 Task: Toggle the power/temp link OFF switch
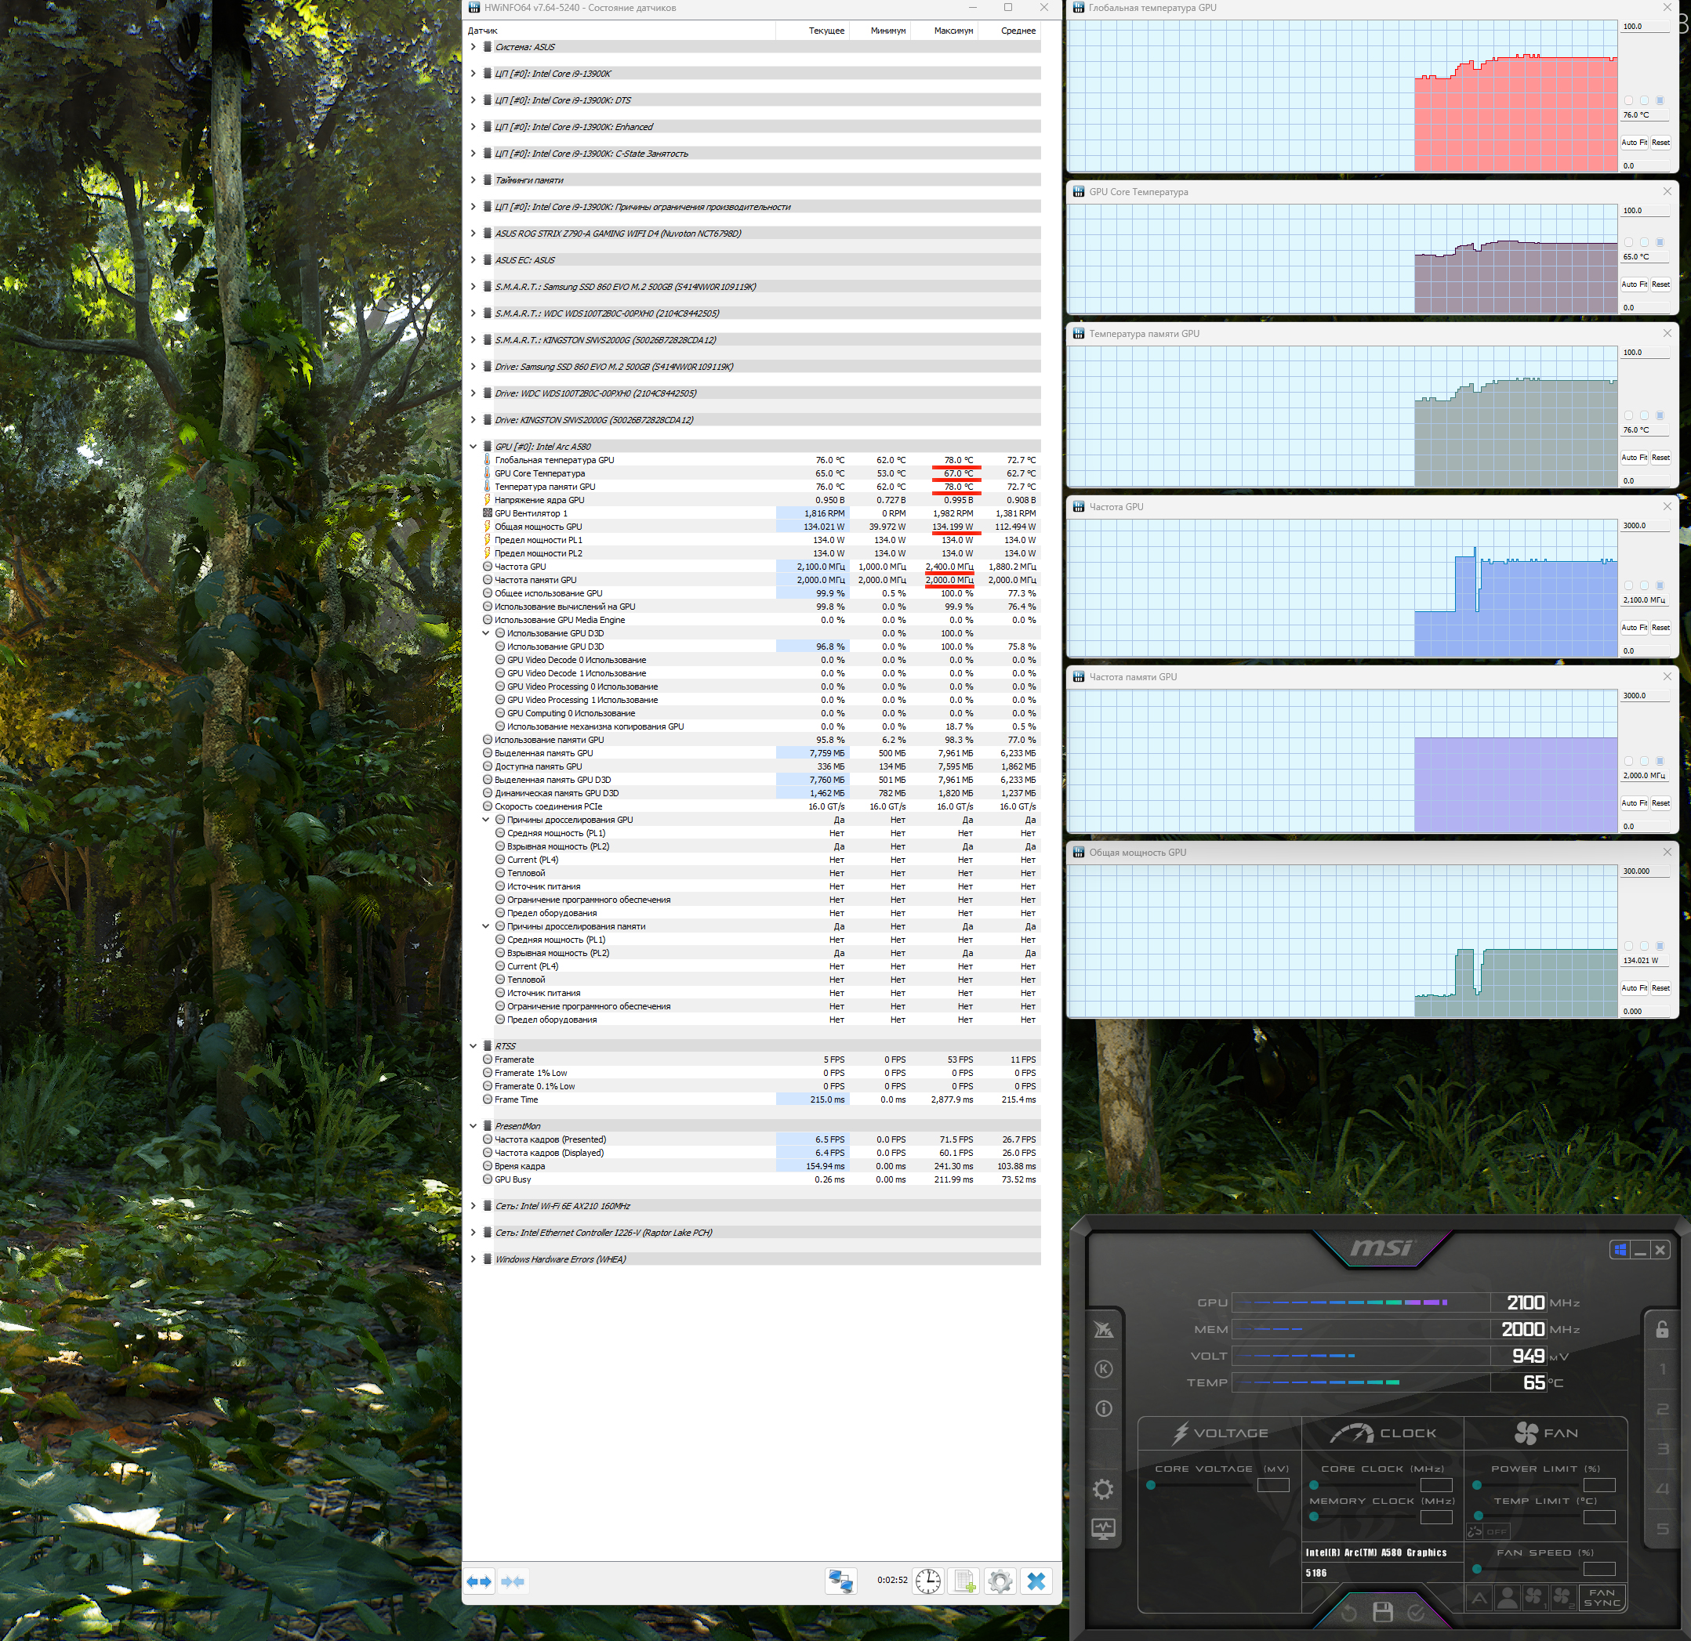pos(1487,1531)
